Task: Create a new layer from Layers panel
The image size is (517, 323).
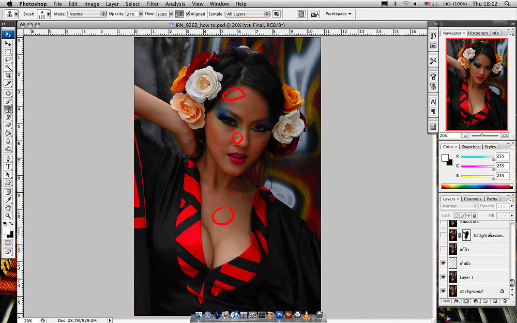Action: click(x=495, y=301)
